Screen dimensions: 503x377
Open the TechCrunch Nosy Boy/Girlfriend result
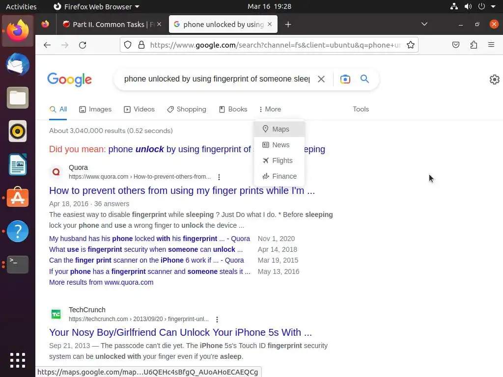tap(180, 332)
